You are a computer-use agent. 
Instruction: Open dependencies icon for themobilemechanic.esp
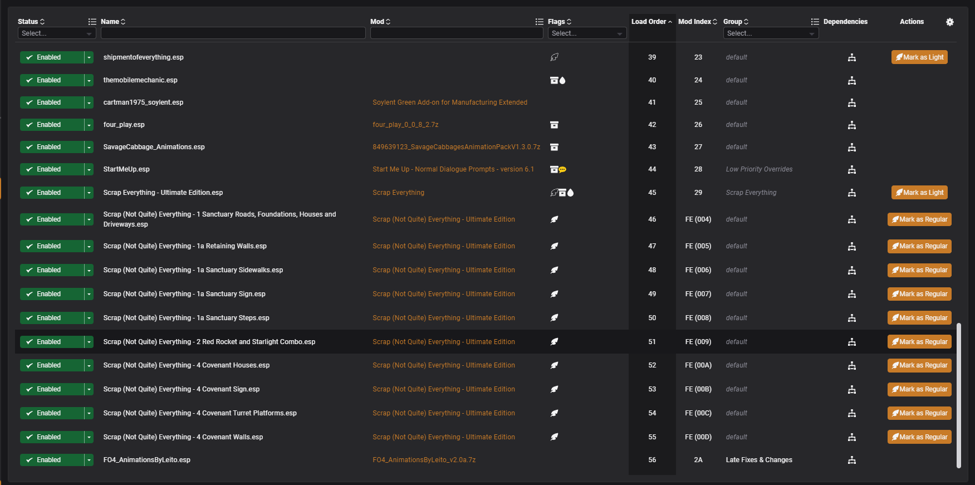tap(851, 80)
